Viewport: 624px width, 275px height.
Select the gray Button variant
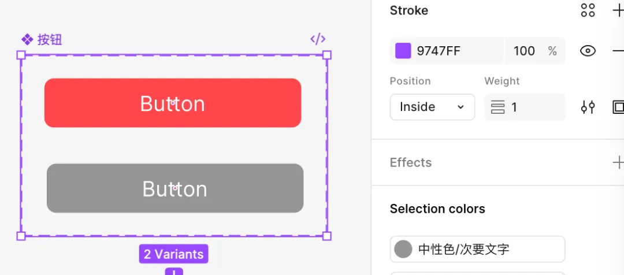pyautogui.click(x=175, y=188)
